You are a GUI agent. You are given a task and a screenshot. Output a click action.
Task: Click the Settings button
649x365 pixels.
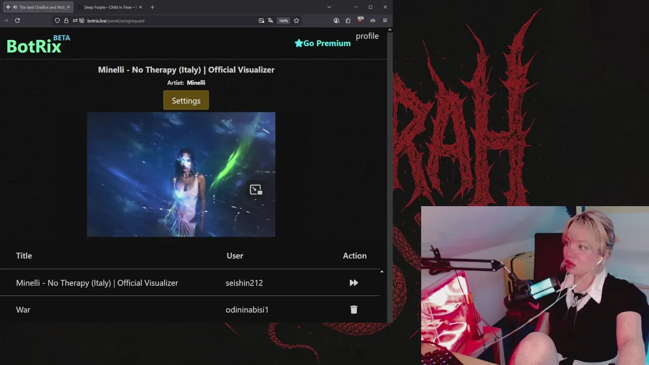[x=186, y=100]
